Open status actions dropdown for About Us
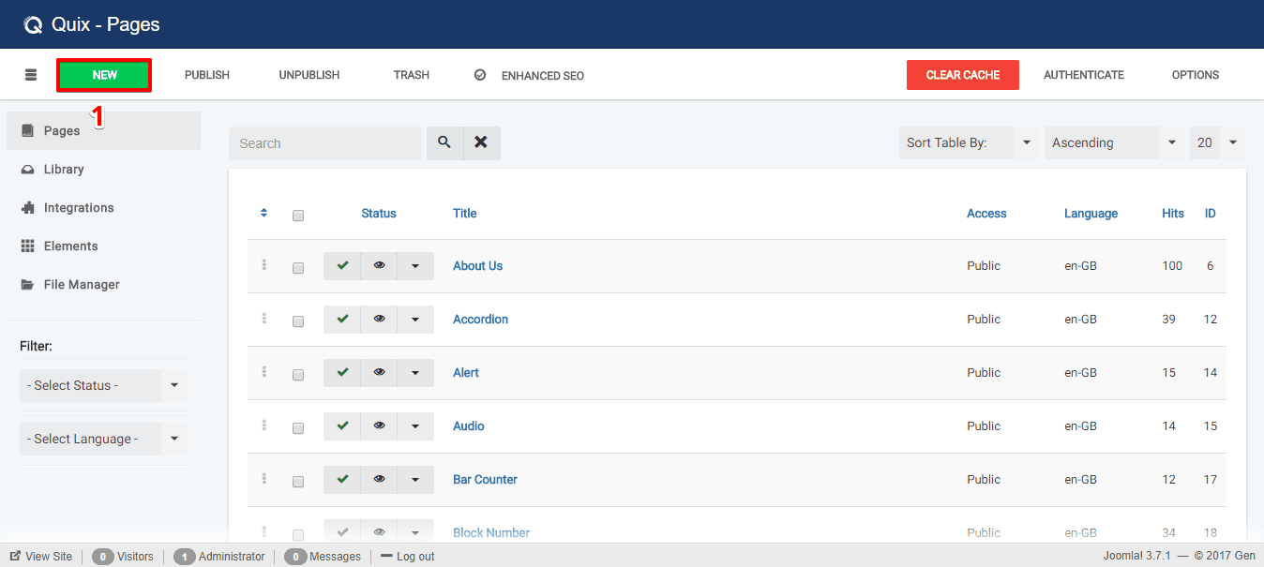 click(415, 266)
